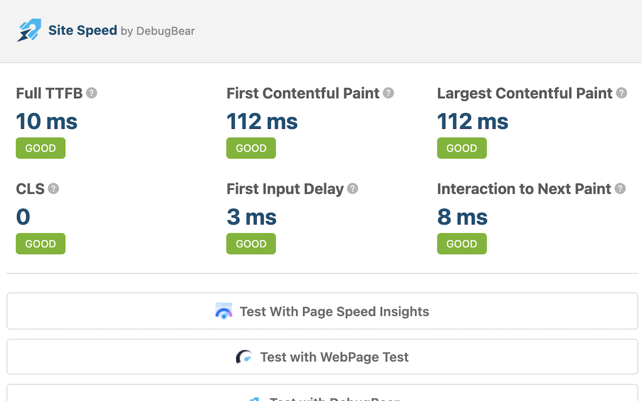642x401 pixels.
Task: Open the Full TTFB help tooltip
Action: coord(92,93)
